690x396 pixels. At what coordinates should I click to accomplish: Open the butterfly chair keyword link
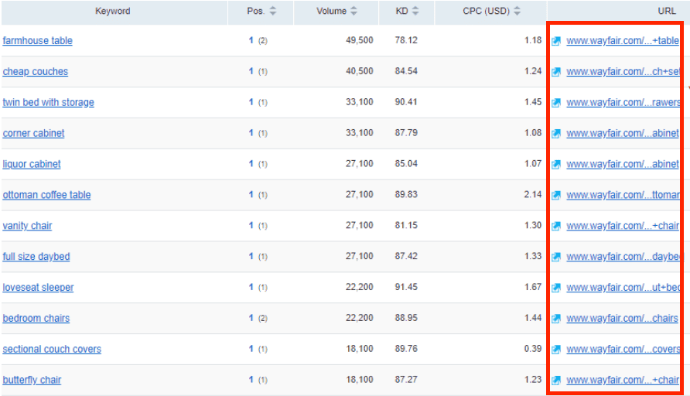tap(32, 381)
